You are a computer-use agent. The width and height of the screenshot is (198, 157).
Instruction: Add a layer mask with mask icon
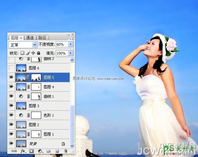tap(31, 151)
